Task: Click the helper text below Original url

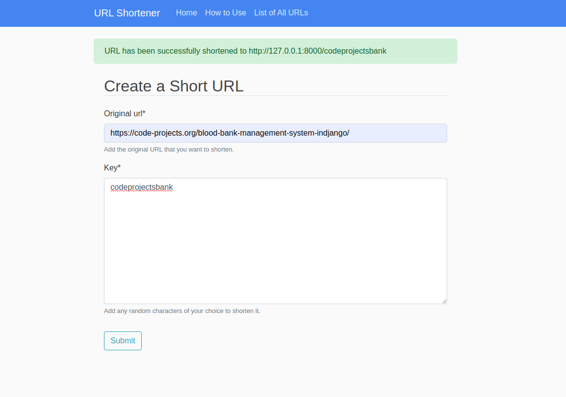Action: point(169,149)
